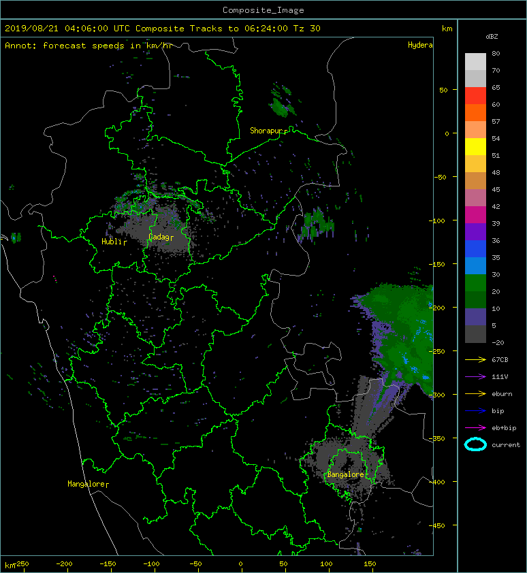Click the '67CB' legend label
Viewport: 527px width, 573px height.
pos(500,360)
